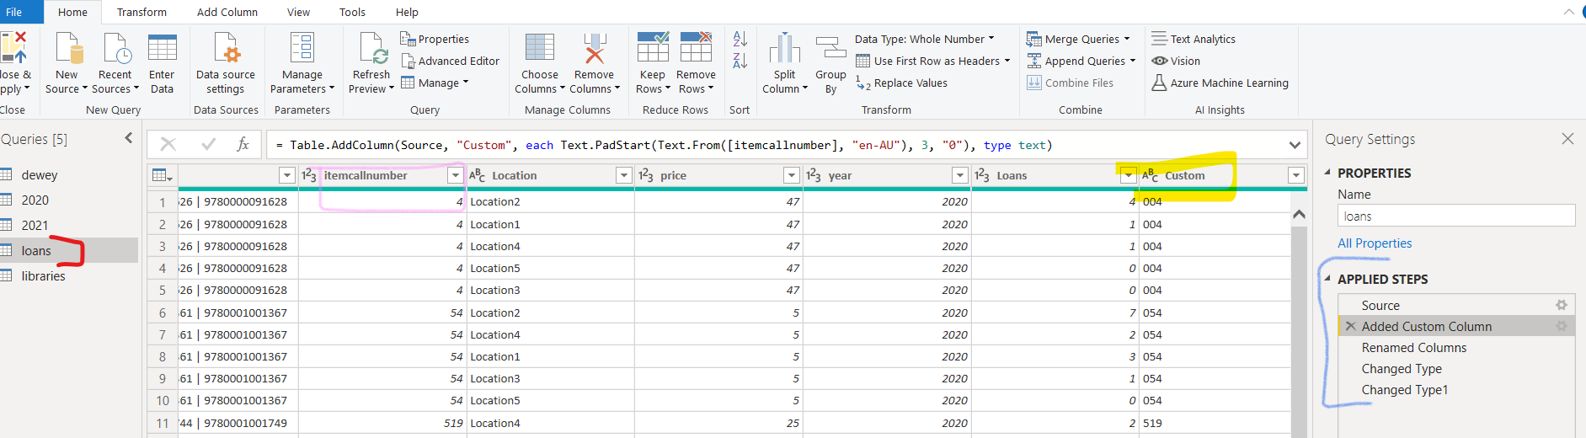Open the Location column filter dropdown
Image resolution: width=1586 pixels, height=438 pixels.
pos(623,175)
